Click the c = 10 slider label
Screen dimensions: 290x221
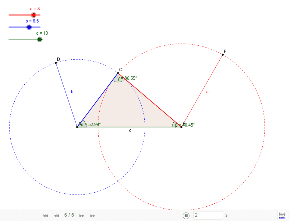pyautogui.click(x=42, y=33)
